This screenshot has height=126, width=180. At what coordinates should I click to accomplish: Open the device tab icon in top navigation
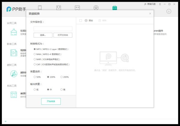(40, 7)
